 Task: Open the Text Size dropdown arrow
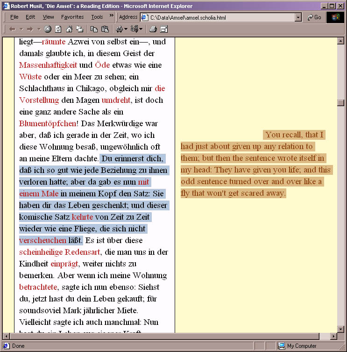point(126,29)
